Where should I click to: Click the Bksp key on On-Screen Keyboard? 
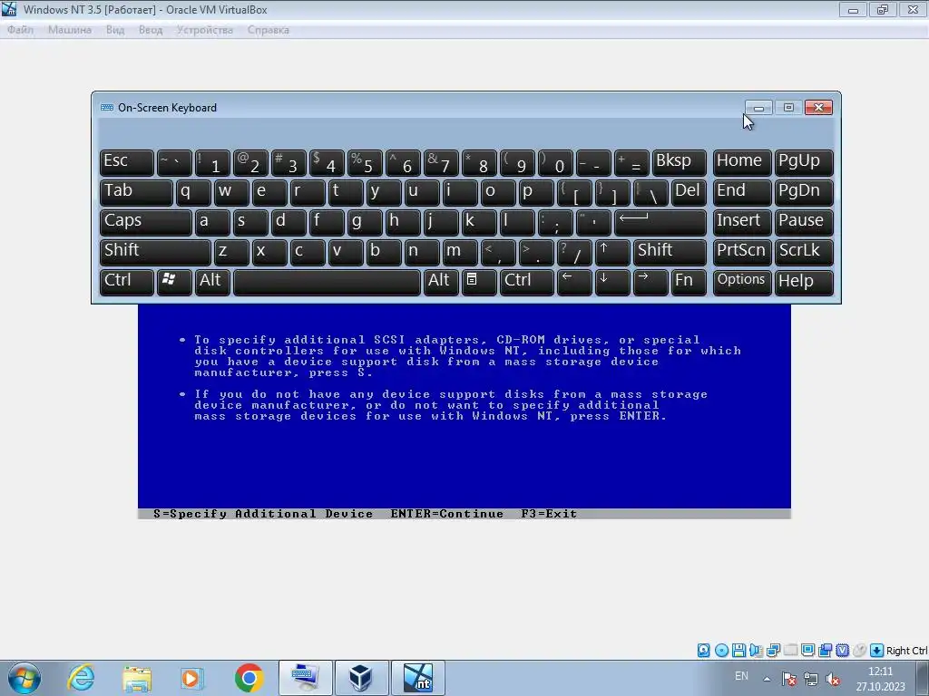(680, 162)
